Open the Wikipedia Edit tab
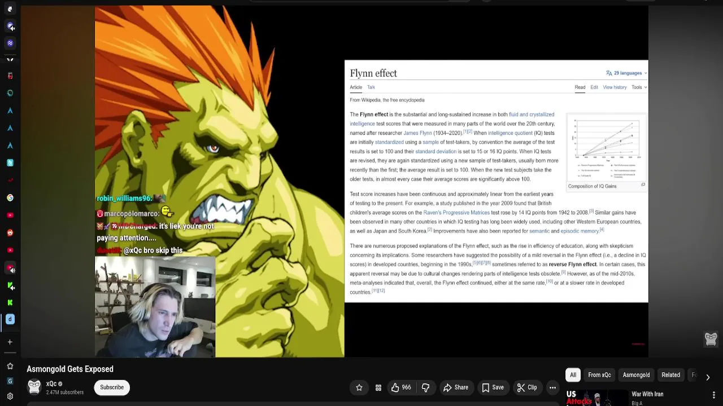 594,87
